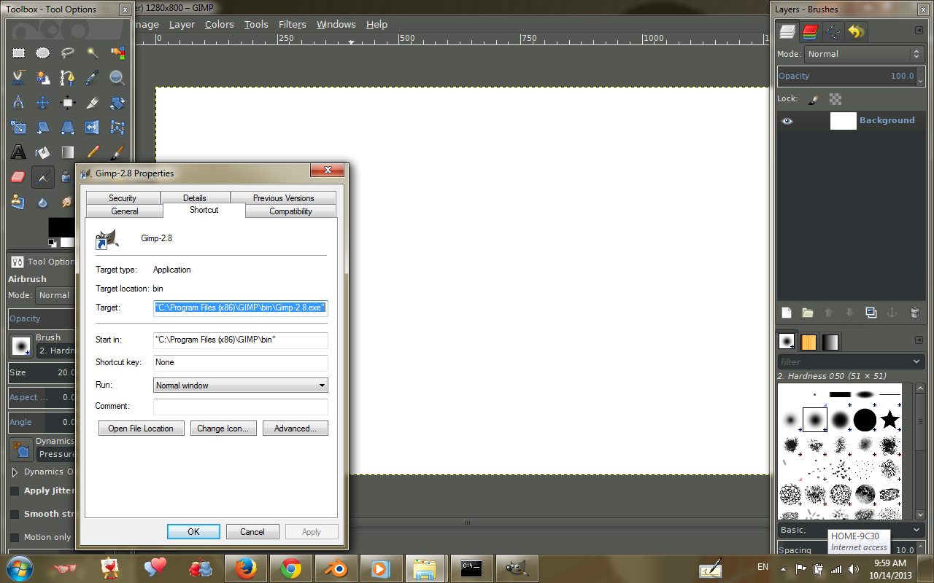Delete layer with the trash icon
Viewport: 934px width, 583px height.
(914, 313)
